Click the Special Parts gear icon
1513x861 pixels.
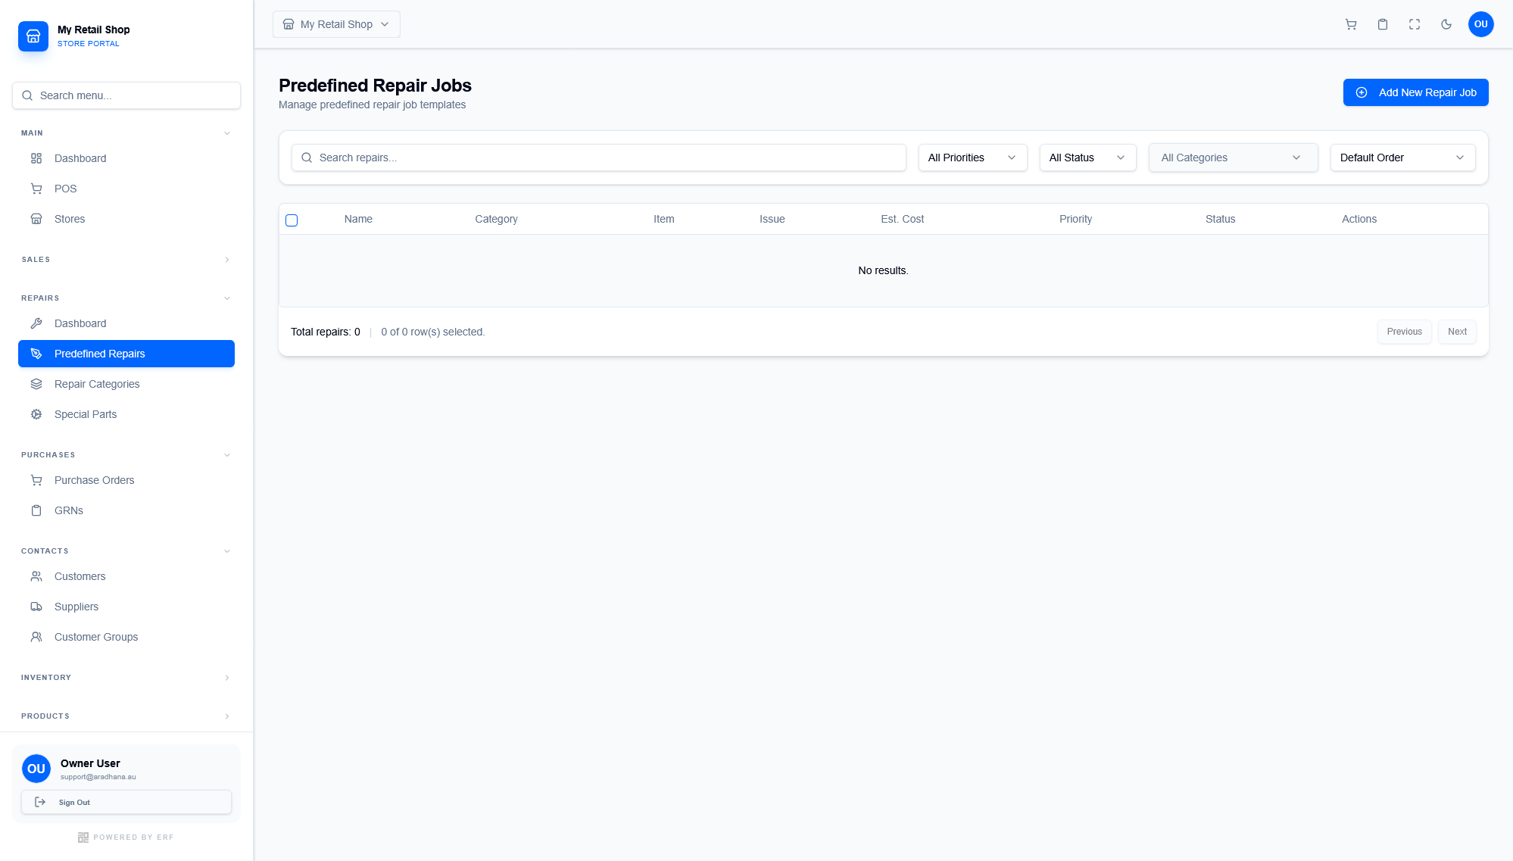click(x=36, y=414)
